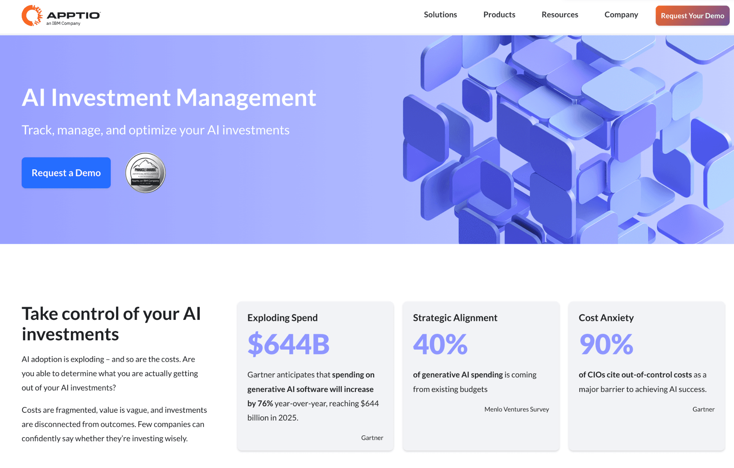Viewport: 734px width, 468px height.
Task: Click the paragraph starting Costs are fragmented
Action: point(114,424)
